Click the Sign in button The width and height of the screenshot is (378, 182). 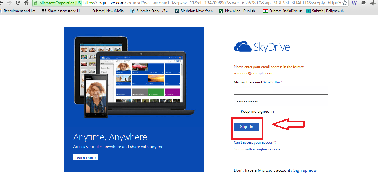coord(246,127)
